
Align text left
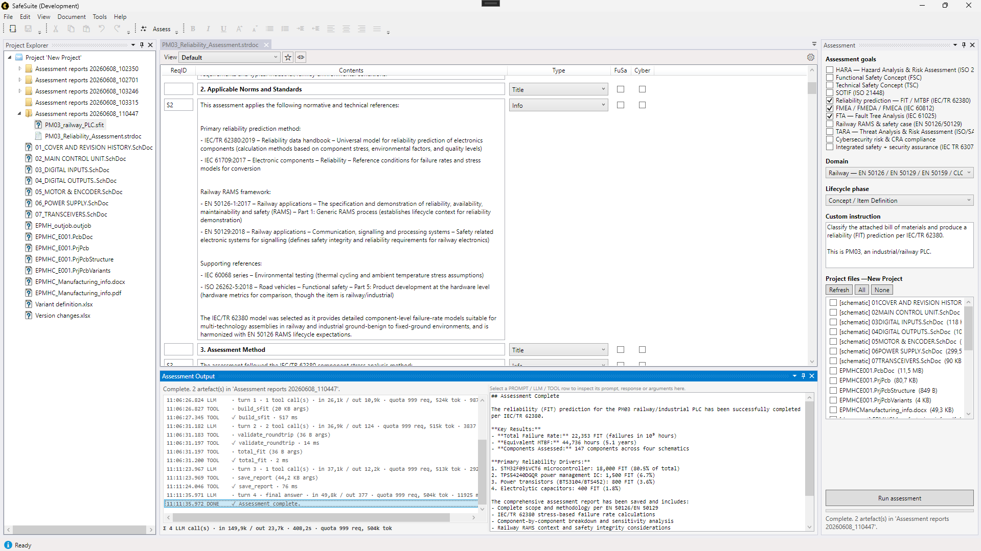tap(331, 29)
